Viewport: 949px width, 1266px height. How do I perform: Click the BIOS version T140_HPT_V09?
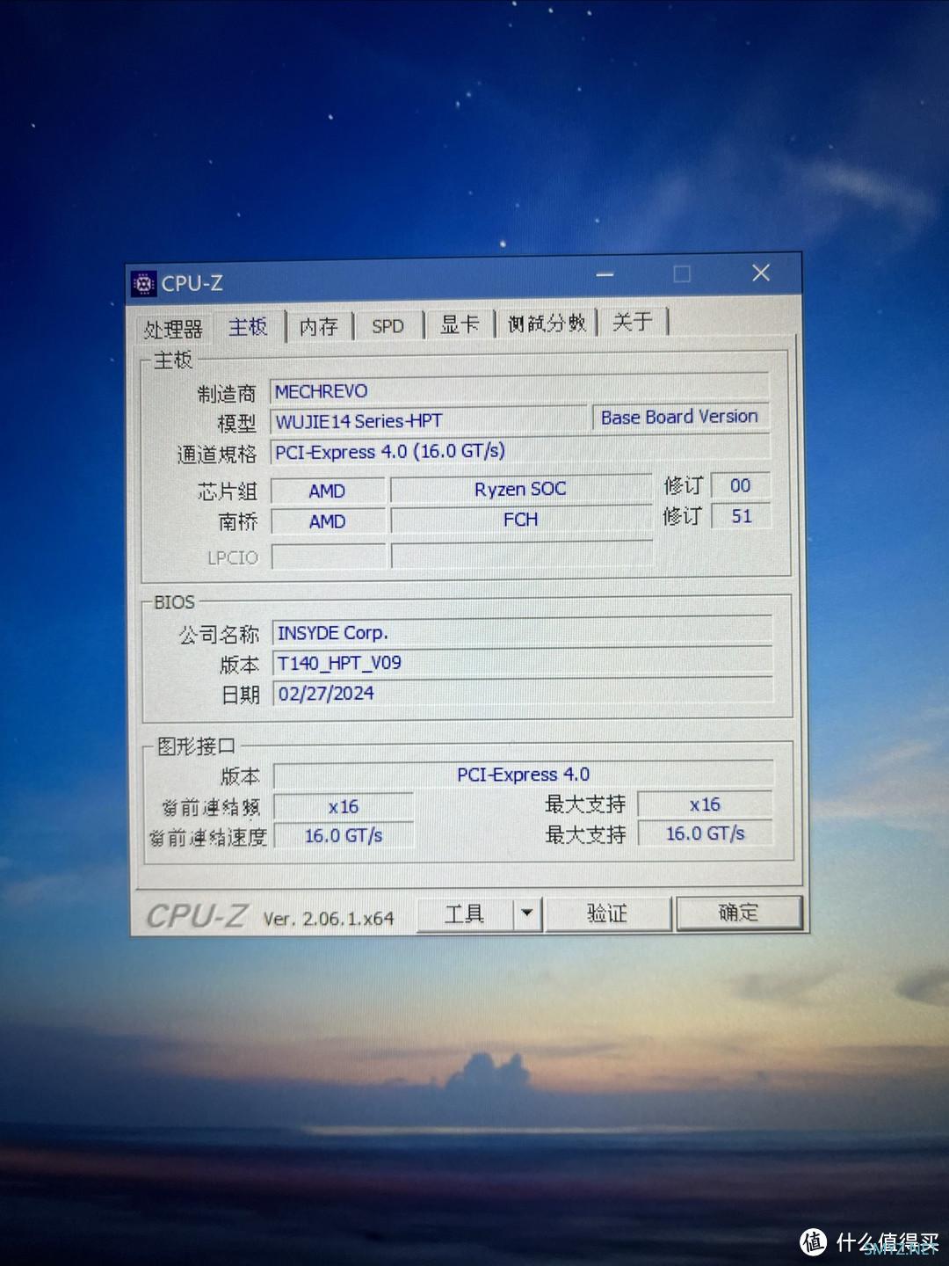523,662
